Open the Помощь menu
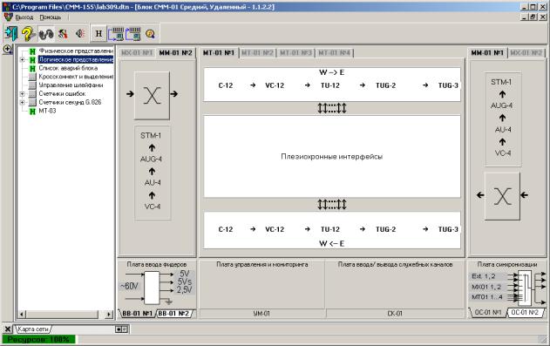Viewport: 550px width, 346px height. (x=51, y=17)
